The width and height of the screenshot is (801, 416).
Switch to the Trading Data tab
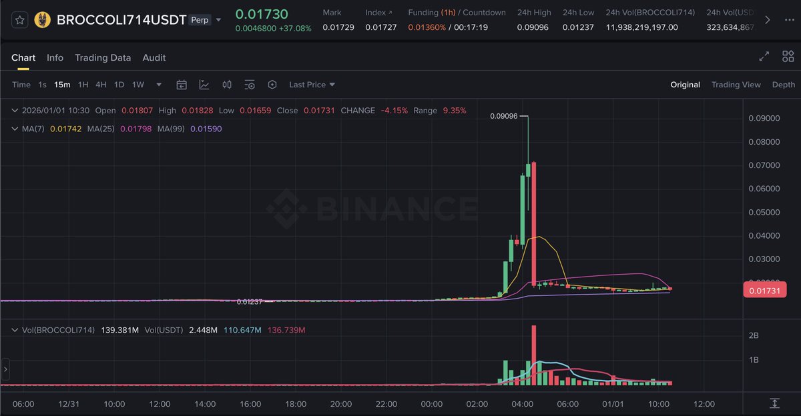coord(103,58)
